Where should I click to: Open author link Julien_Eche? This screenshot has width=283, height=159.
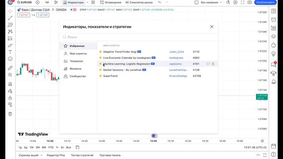176,52
